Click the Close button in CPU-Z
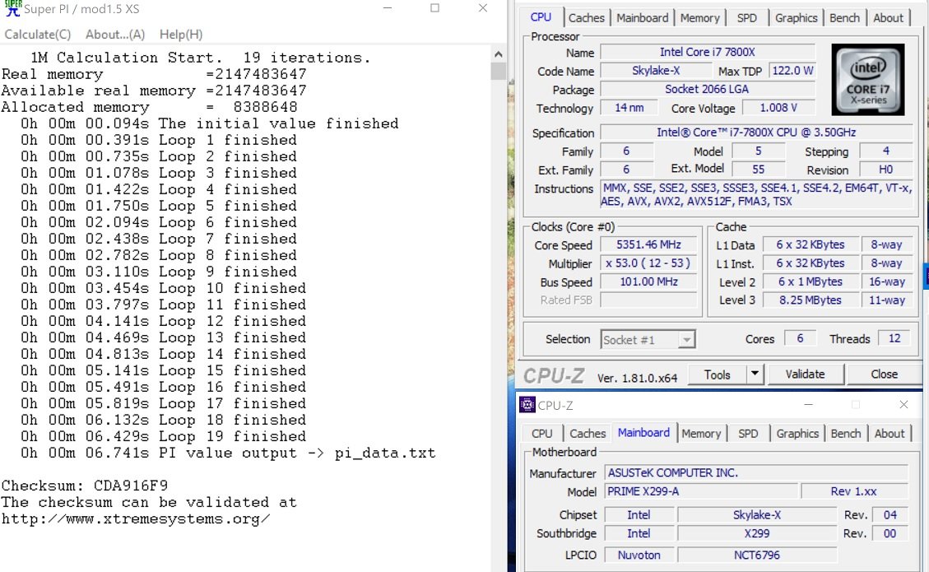Viewport: 929px width, 572px height. click(884, 374)
